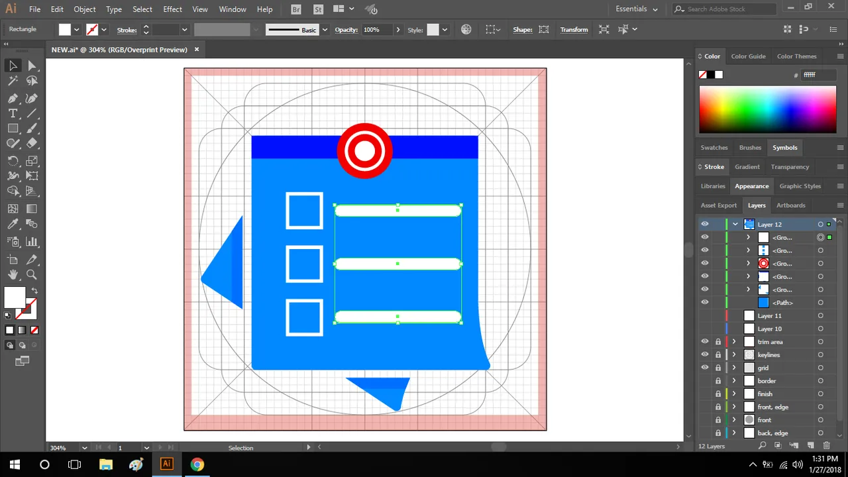Open the zoom level dropdown at 304%
Viewport: 848px width, 477px height.
click(x=85, y=448)
